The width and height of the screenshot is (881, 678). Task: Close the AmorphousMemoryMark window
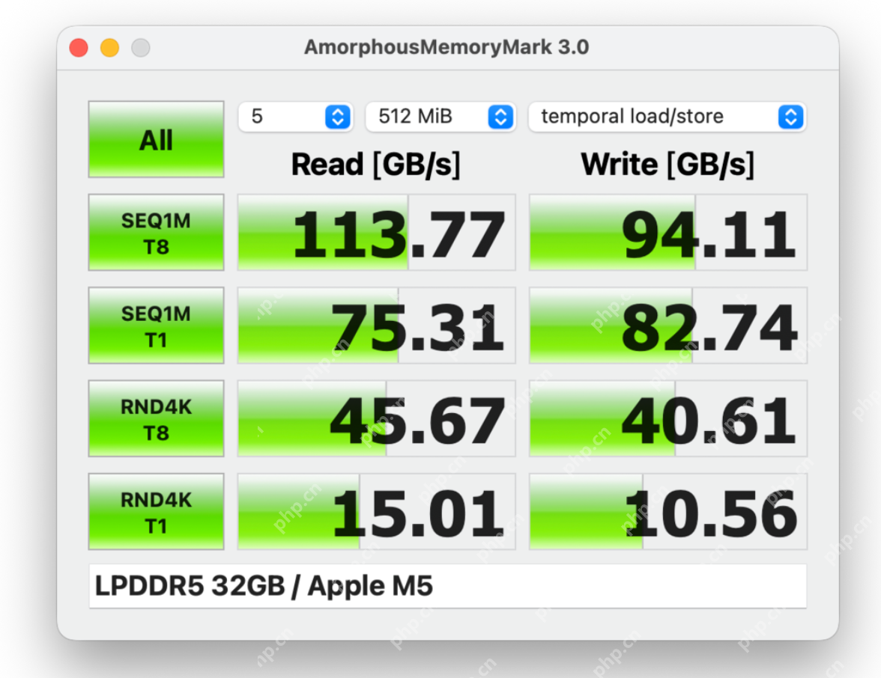(x=79, y=48)
